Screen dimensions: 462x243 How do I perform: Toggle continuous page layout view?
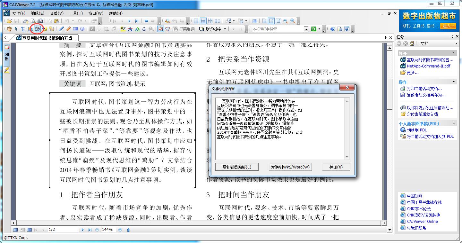coord(203,21)
